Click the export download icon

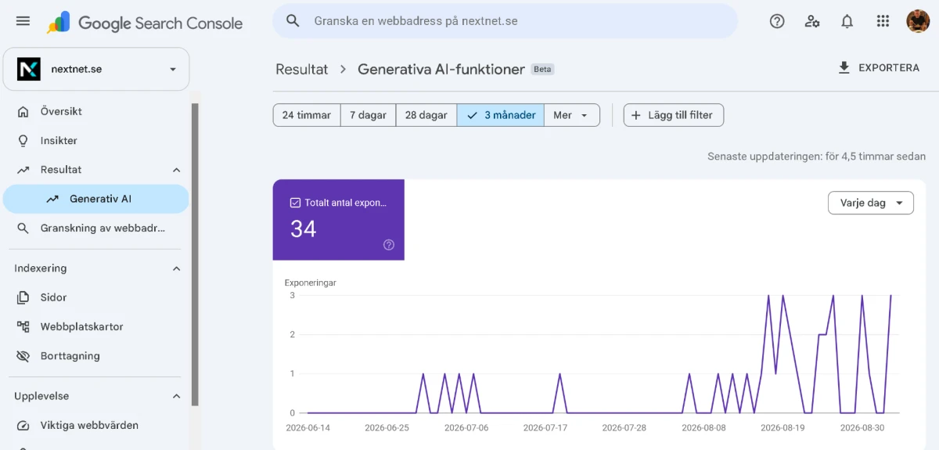pyautogui.click(x=844, y=68)
